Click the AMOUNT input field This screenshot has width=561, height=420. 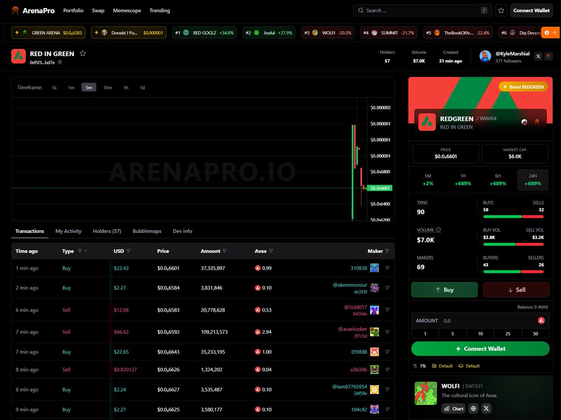[x=480, y=321]
